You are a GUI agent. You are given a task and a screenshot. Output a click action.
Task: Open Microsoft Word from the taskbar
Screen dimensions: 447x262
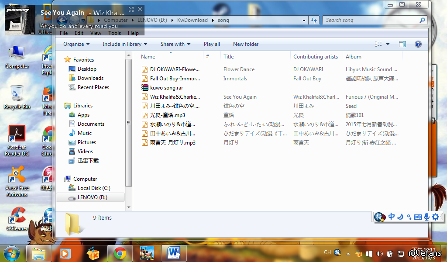(x=174, y=253)
